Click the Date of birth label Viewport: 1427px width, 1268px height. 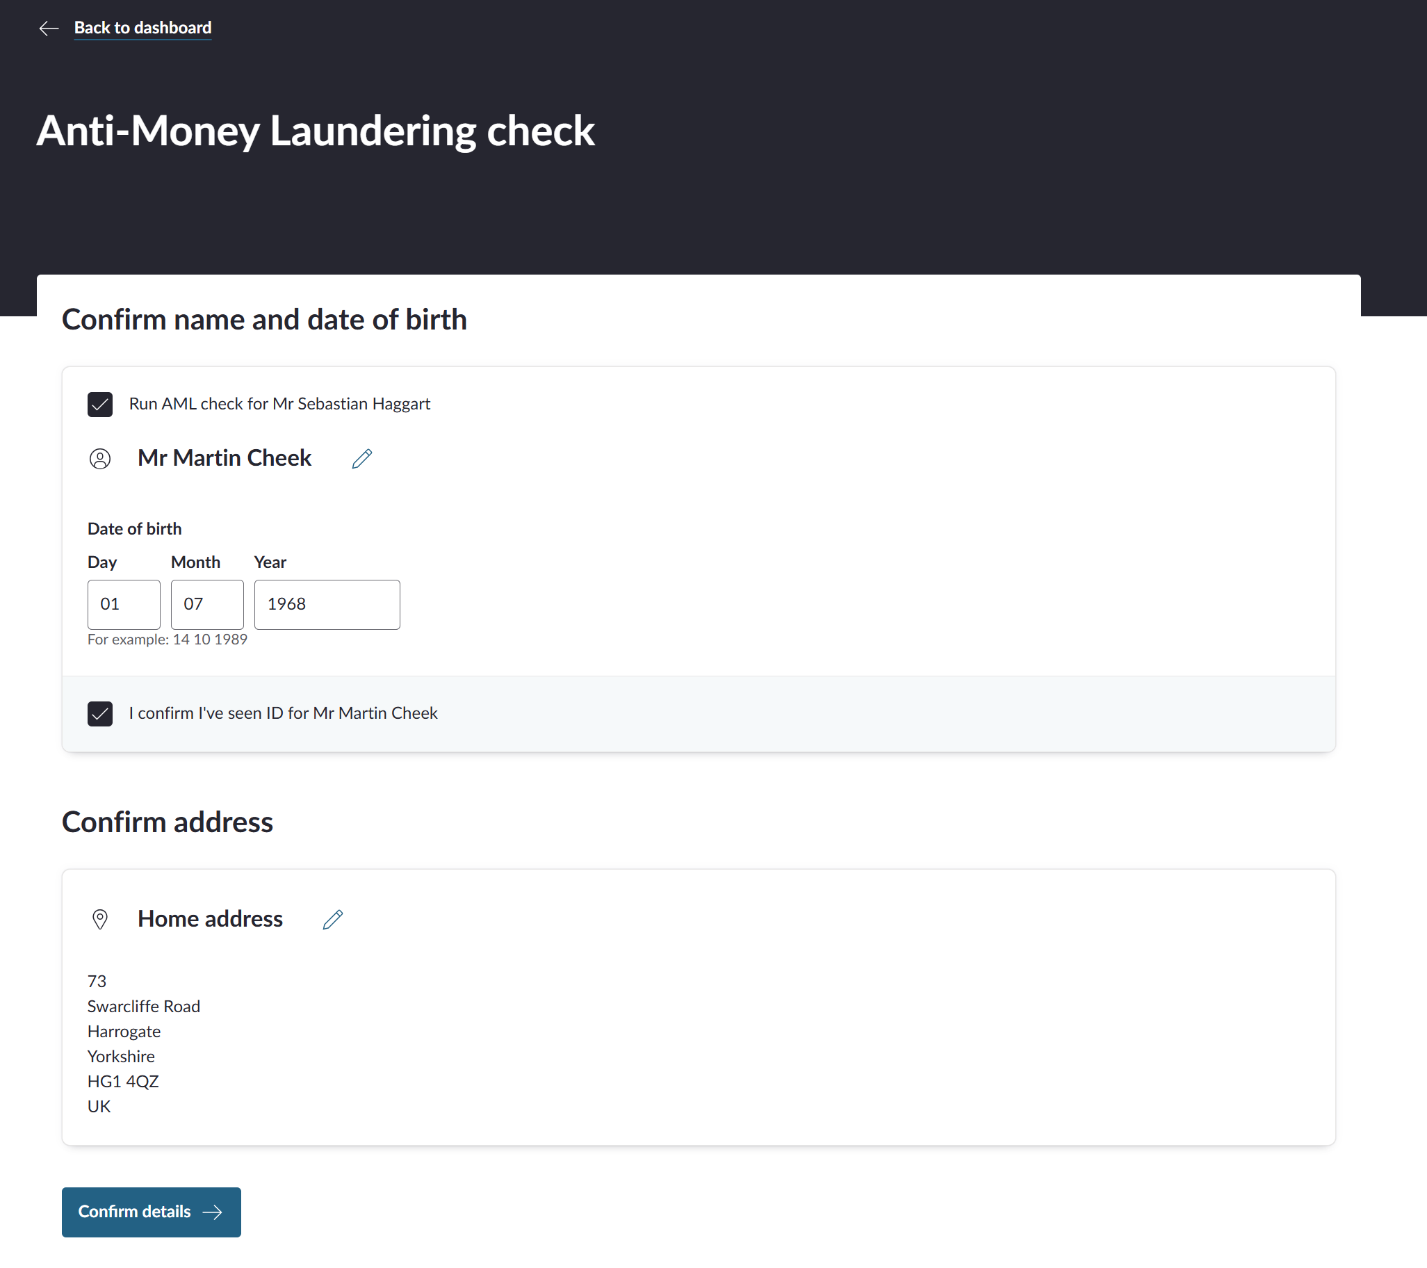click(x=134, y=528)
